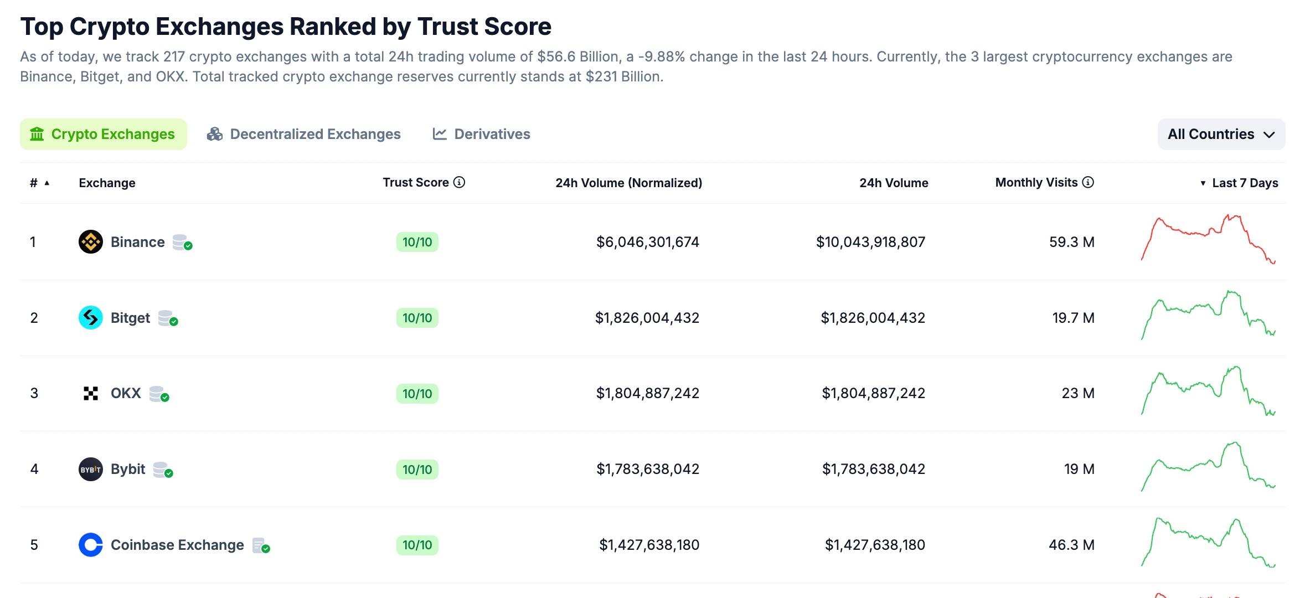Click Binance 7-day sparkline chart
The height and width of the screenshot is (598, 1310).
click(1208, 239)
